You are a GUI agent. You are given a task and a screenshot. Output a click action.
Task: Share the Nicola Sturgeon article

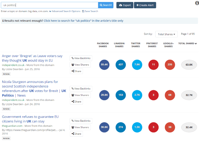(x=77, y=102)
